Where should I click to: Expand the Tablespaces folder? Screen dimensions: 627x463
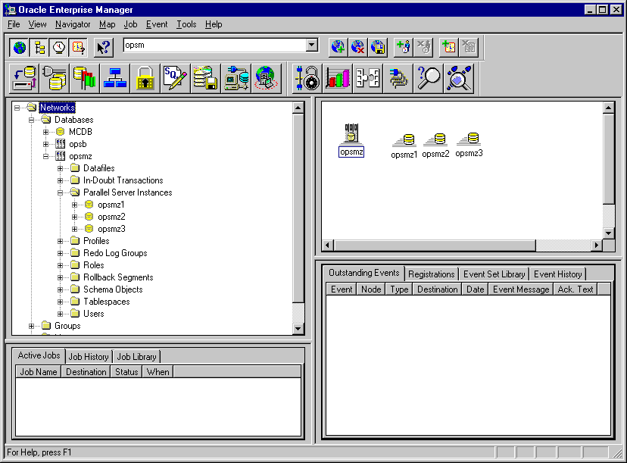click(60, 302)
